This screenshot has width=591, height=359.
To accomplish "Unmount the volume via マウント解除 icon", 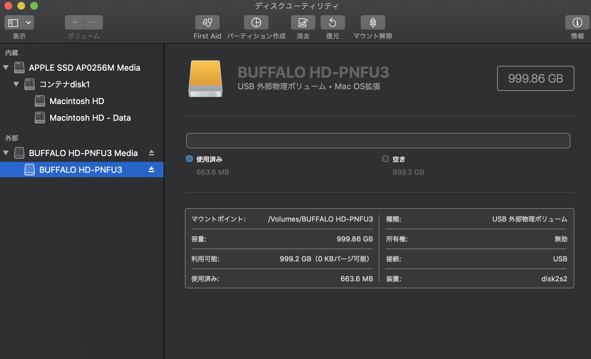I will coord(373,23).
